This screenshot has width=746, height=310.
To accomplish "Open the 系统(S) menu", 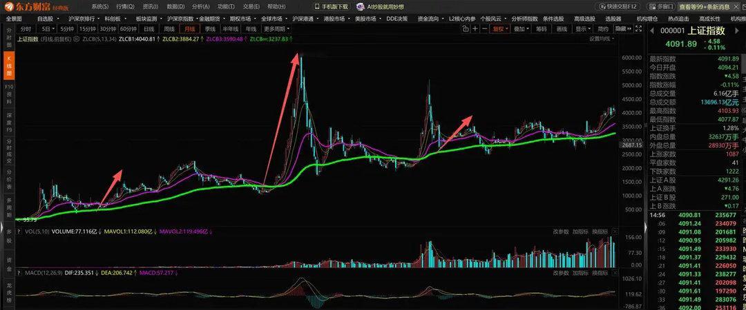I will 100,7.
